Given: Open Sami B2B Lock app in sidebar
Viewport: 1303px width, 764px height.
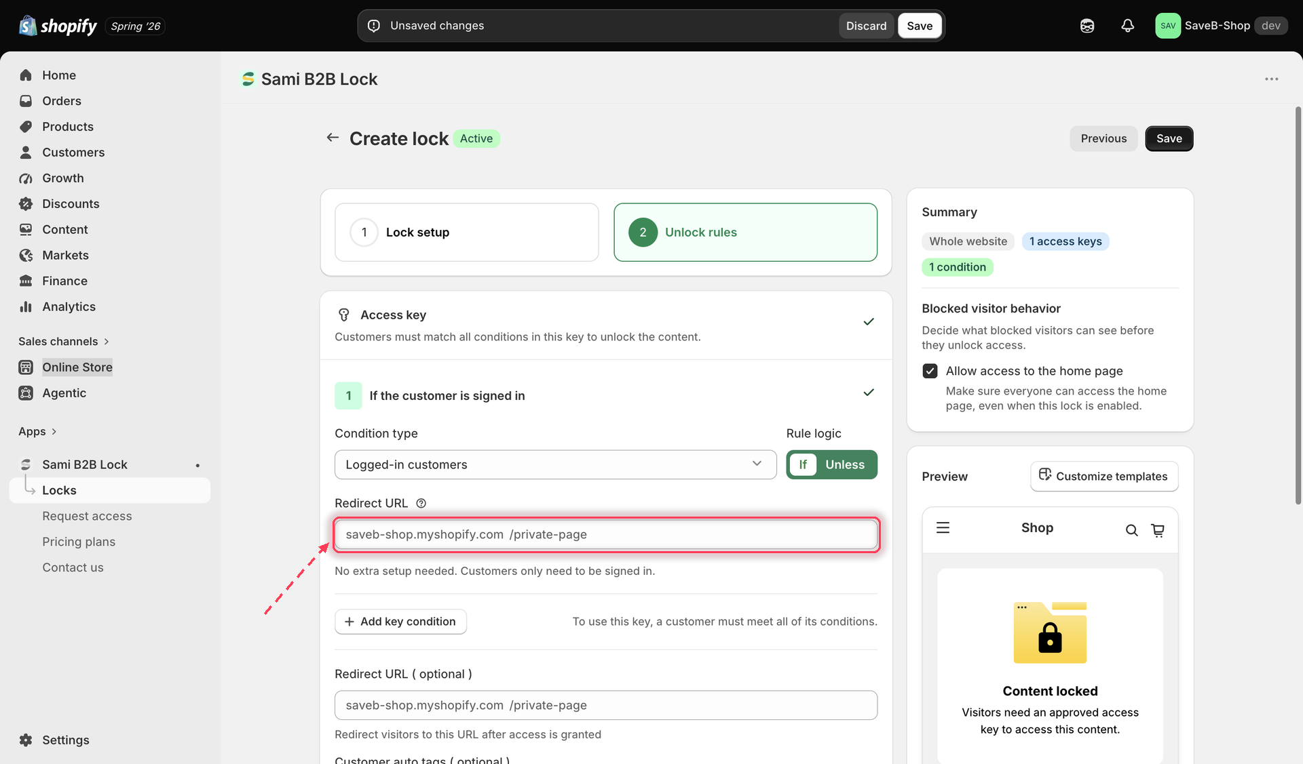Looking at the screenshot, I should click(x=84, y=464).
